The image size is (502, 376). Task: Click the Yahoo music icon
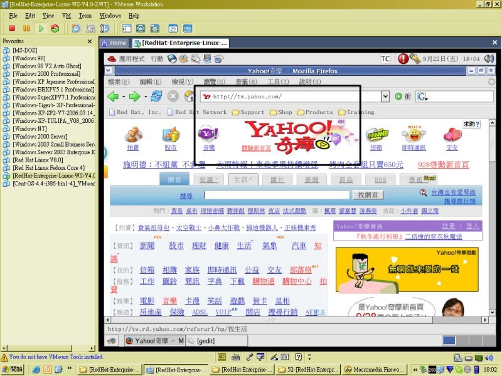[x=208, y=133]
